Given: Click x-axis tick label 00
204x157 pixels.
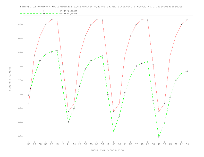Looking at the screenshot, I should click(29, 144).
